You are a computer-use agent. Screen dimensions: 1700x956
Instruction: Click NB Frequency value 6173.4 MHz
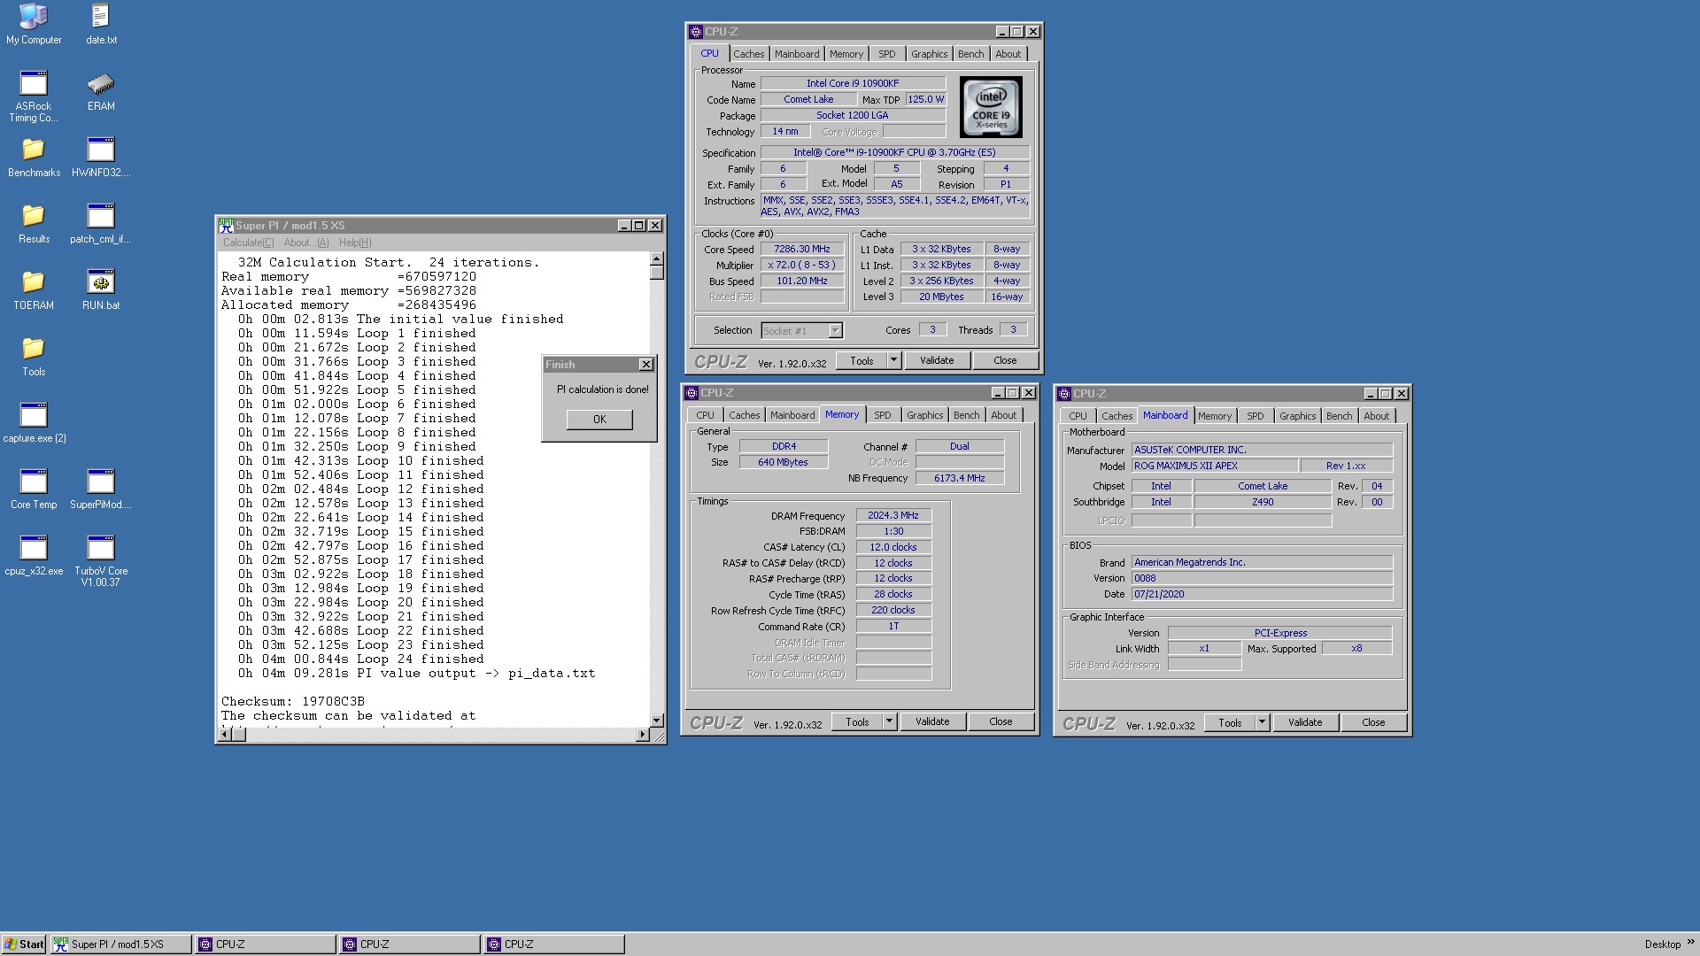[959, 478]
